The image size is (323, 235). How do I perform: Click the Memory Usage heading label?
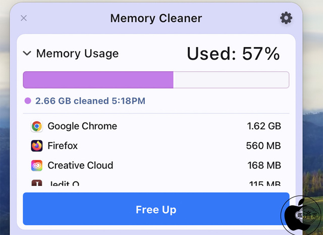coord(77,54)
